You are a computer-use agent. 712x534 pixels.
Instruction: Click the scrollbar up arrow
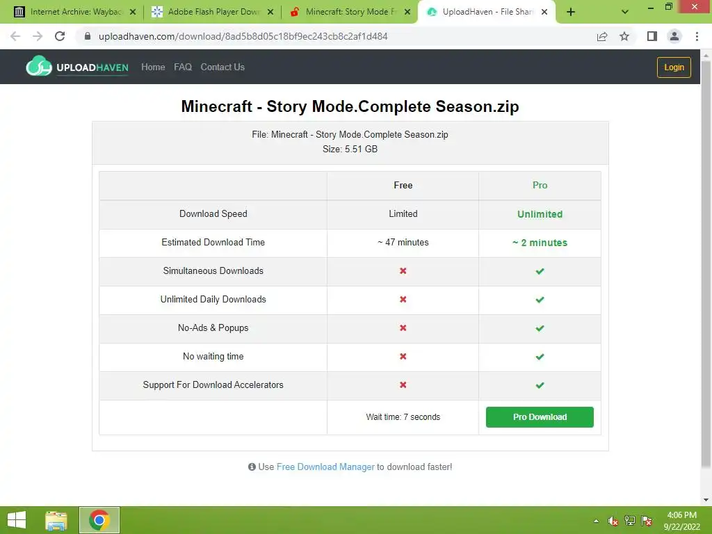tap(706, 55)
